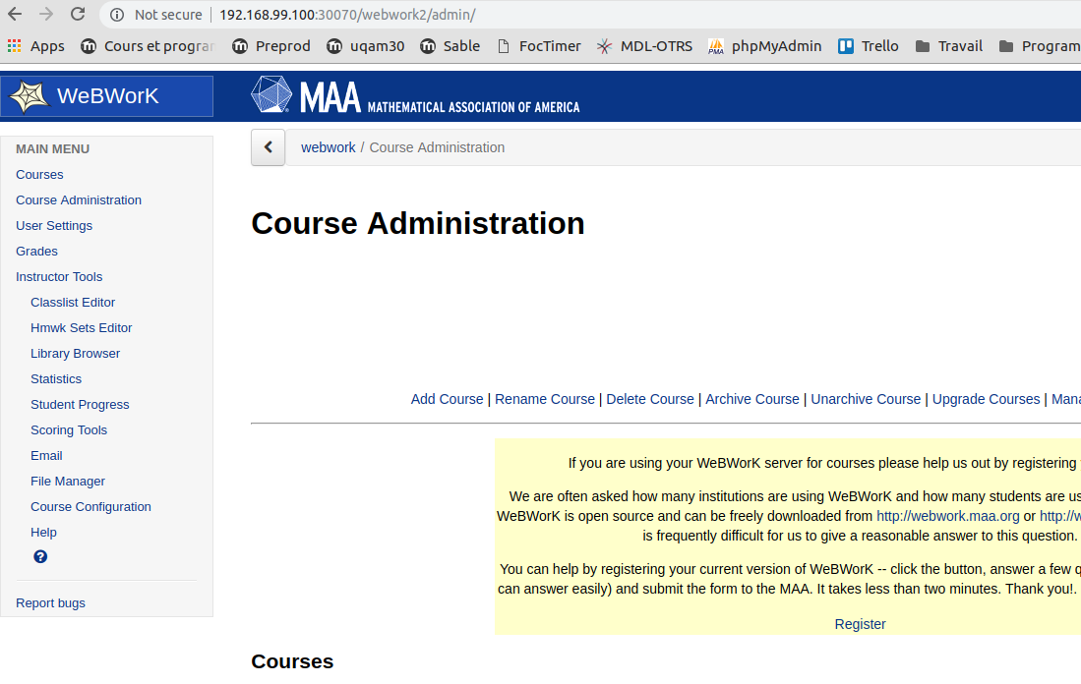Open Course Administration menu item
Screen dimensions: 1081x684
coord(79,199)
